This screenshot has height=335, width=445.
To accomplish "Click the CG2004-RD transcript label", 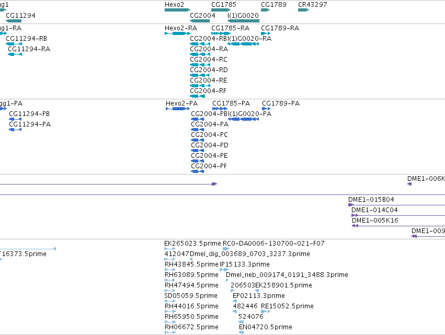I will (209, 70).
